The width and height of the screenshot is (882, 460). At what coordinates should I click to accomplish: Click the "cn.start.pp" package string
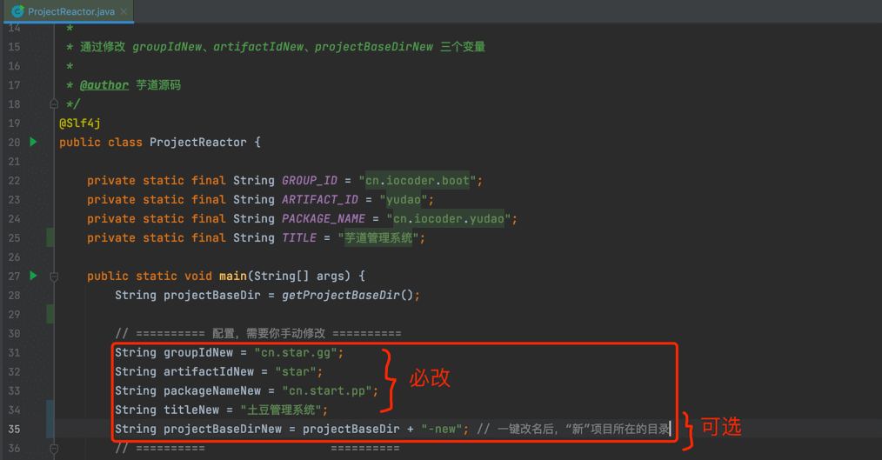[327, 390]
